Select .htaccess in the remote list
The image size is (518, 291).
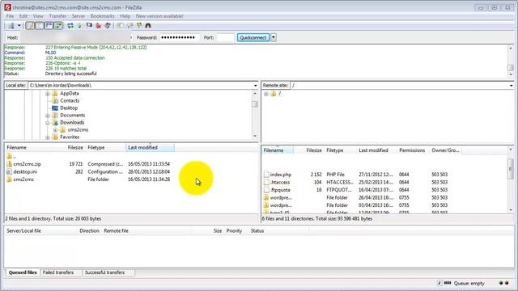coord(280,182)
